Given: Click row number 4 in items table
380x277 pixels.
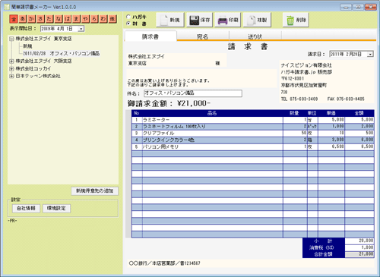Looking at the screenshot, I should [137, 140].
